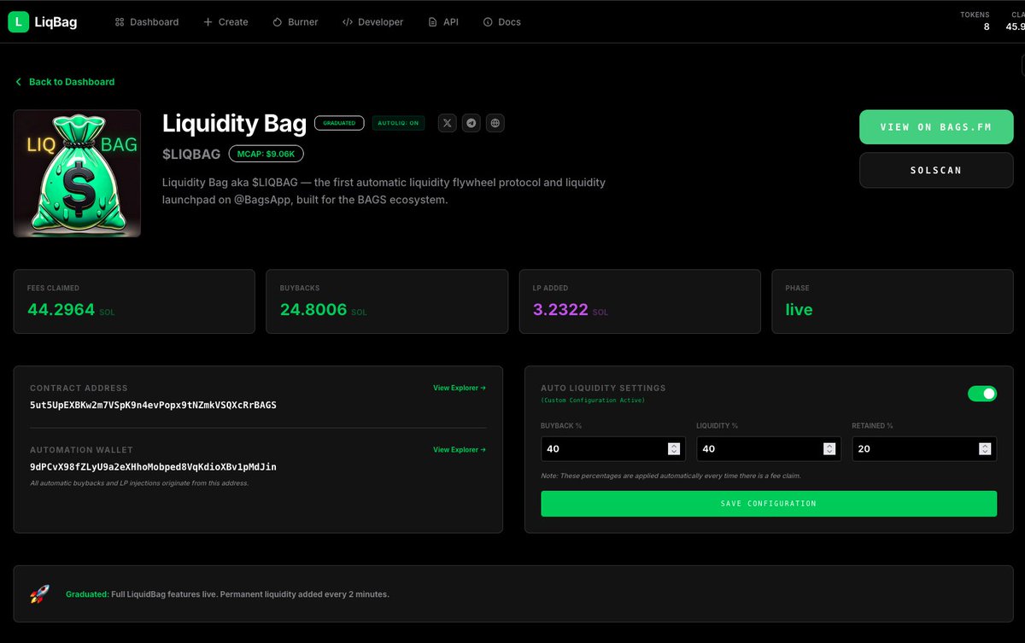Adjust the Buyback % stepper arrows

674,448
